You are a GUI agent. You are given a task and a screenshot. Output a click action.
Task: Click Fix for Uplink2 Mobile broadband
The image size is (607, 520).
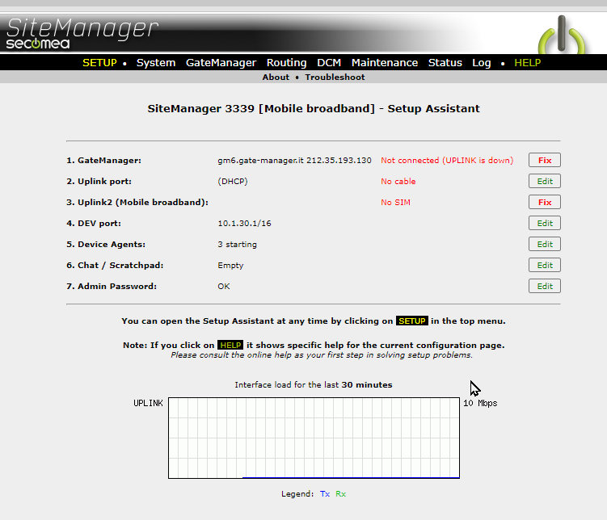click(x=544, y=202)
